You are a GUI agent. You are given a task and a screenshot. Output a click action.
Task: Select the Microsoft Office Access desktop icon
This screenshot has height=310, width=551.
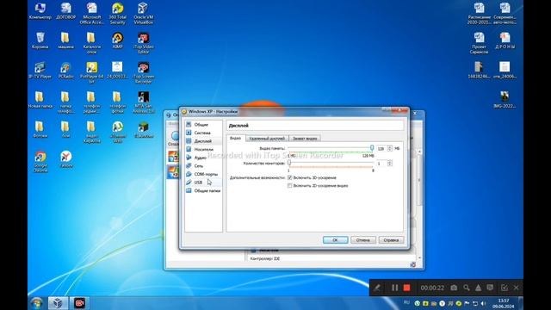(x=92, y=14)
